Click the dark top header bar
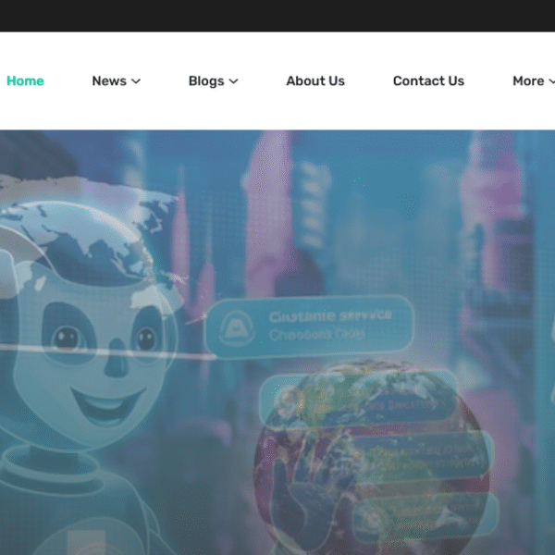Screen dimensions: 555x555 pos(277,16)
